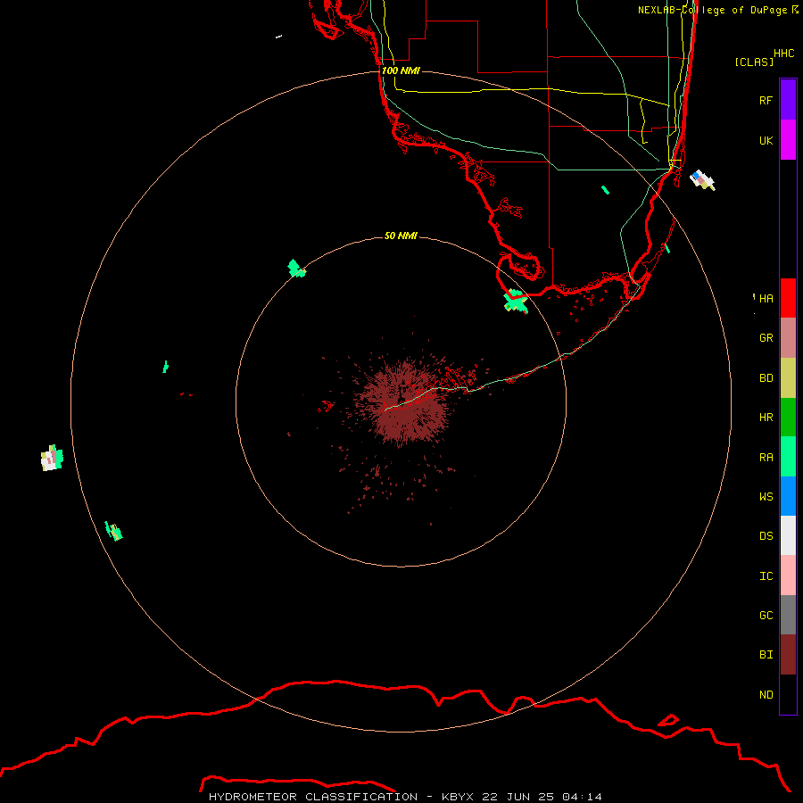This screenshot has height=803, width=803.
Task: Click the GC legend label
Action: 766,616
